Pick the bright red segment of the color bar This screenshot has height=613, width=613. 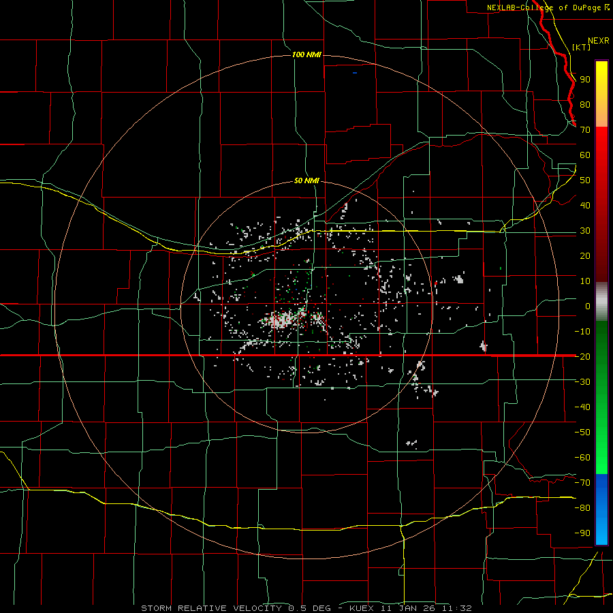coord(601,144)
